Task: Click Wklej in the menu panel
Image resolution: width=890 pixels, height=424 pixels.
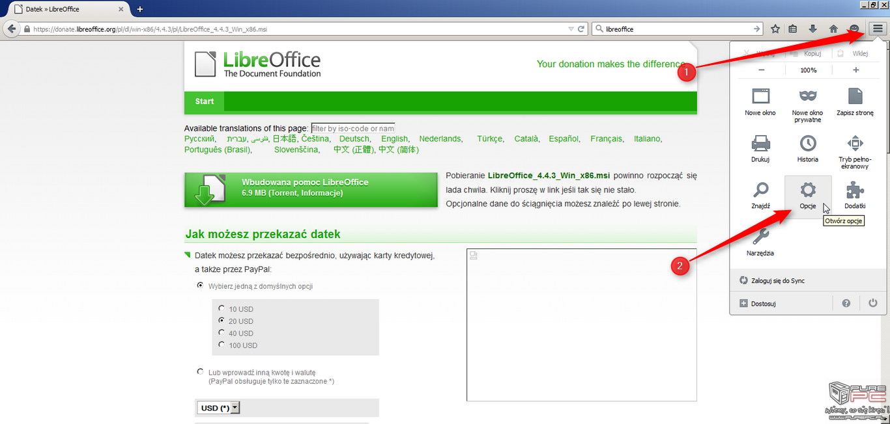Action: [x=855, y=54]
